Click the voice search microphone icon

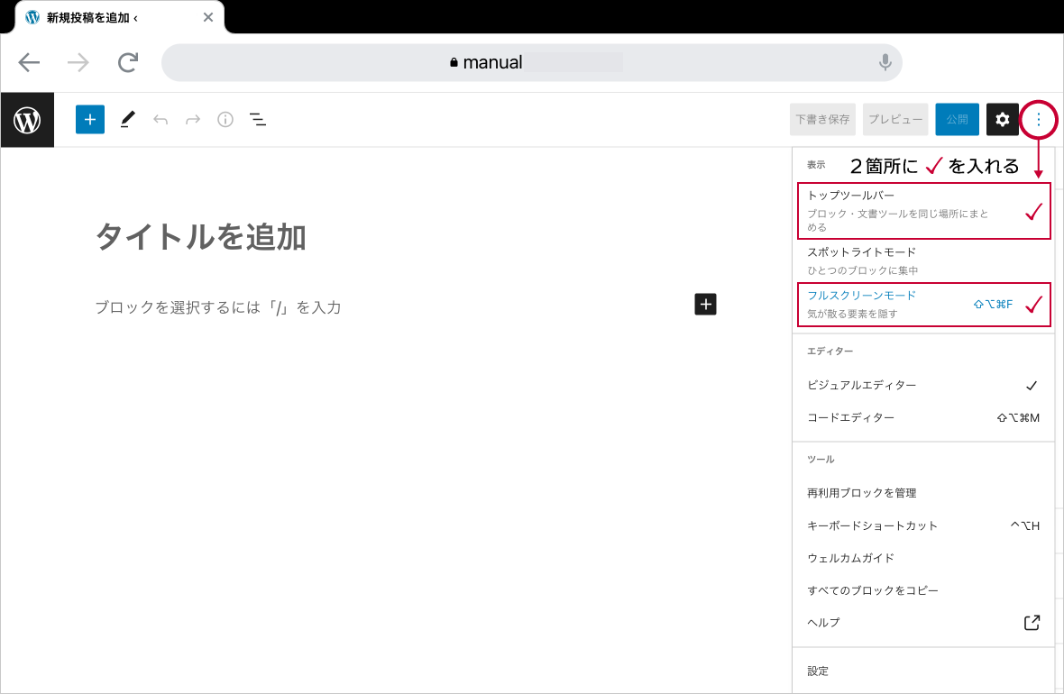[885, 62]
